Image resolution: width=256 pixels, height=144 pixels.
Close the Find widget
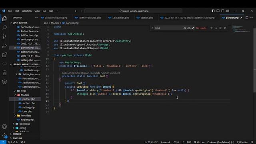(225, 28)
